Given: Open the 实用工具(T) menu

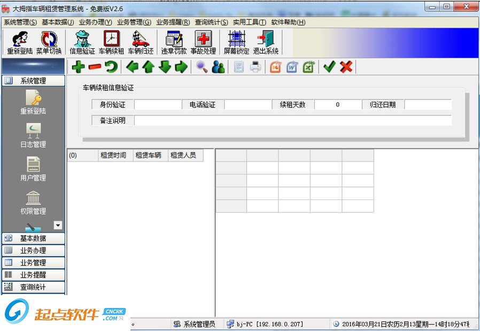Looking at the screenshot, I should point(250,22).
